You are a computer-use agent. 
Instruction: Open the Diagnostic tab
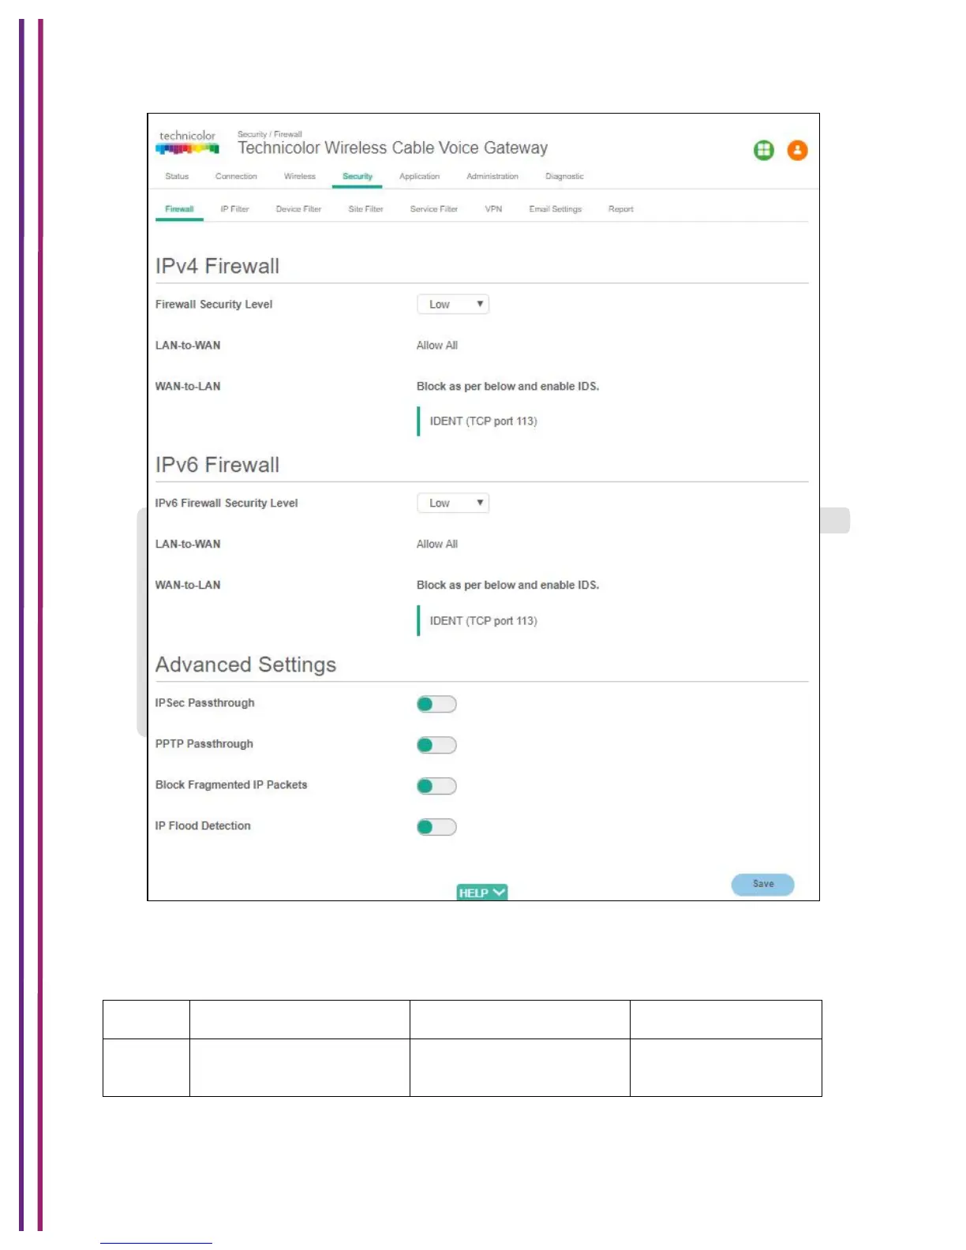564,177
